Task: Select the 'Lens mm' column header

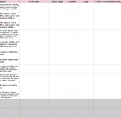Action: [72, 2]
